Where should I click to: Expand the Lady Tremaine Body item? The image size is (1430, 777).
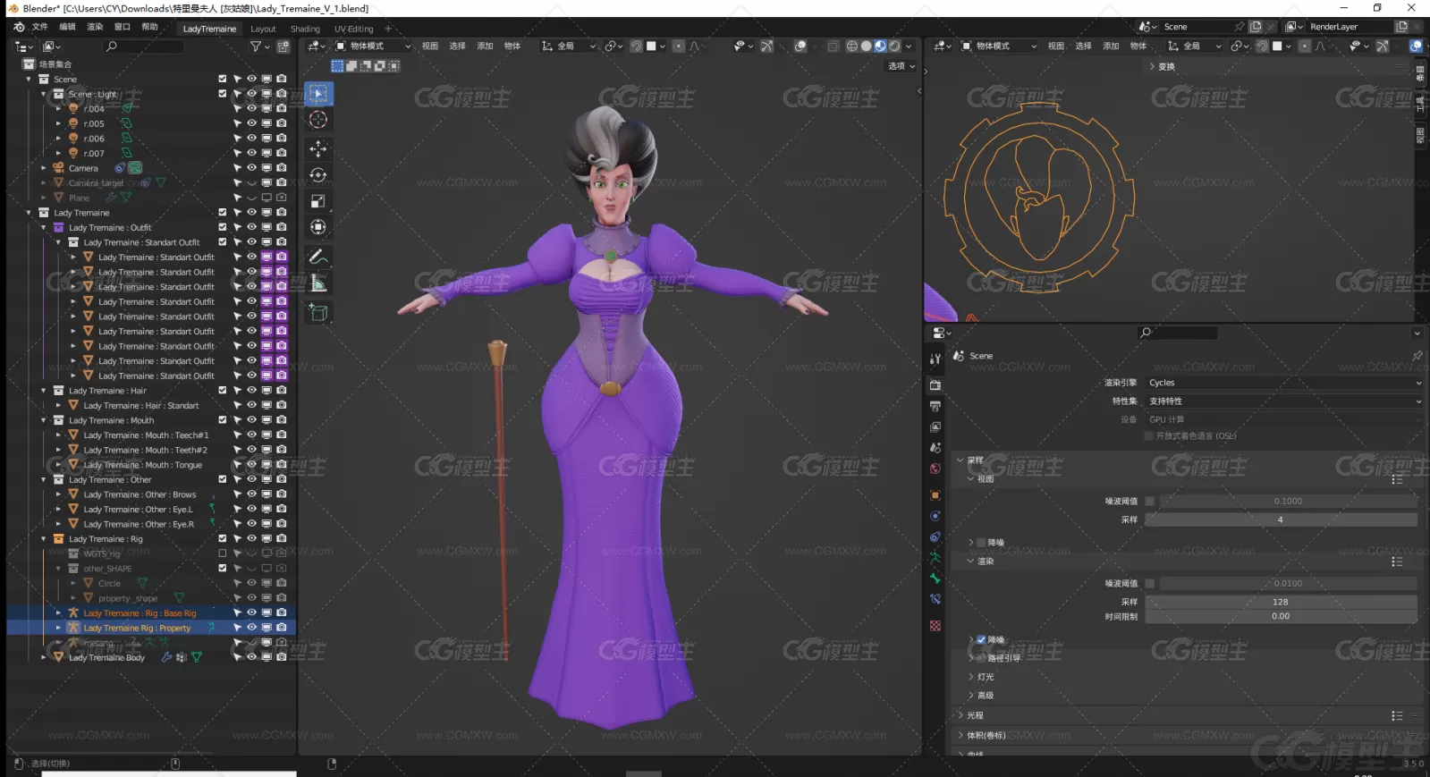pyautogui.click(x=44, y=657)
